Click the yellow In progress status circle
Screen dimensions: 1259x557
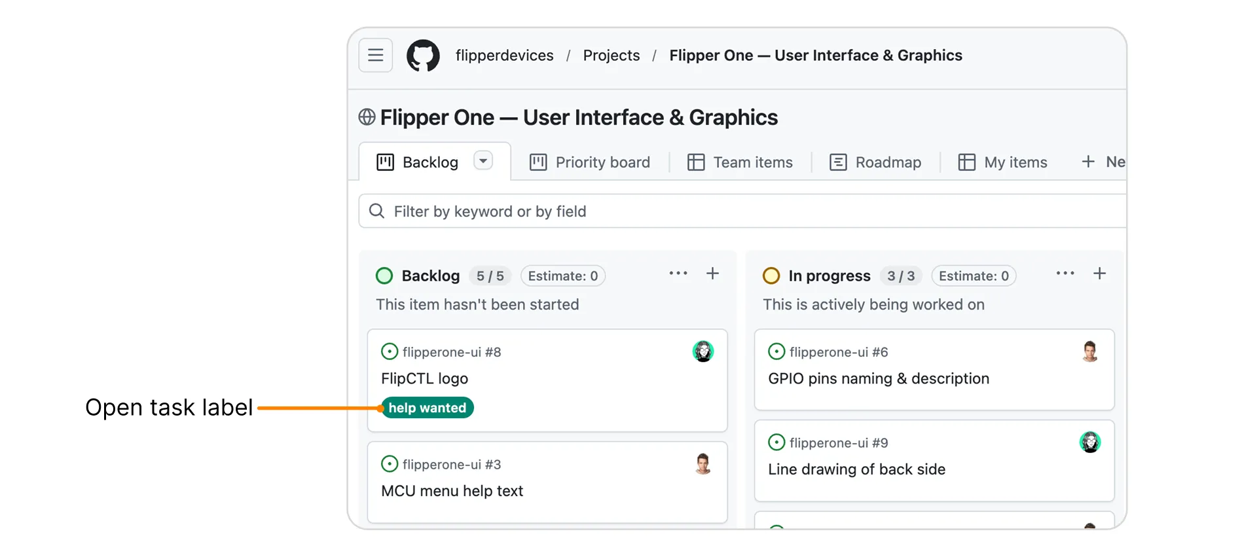[x=771, y=276]
